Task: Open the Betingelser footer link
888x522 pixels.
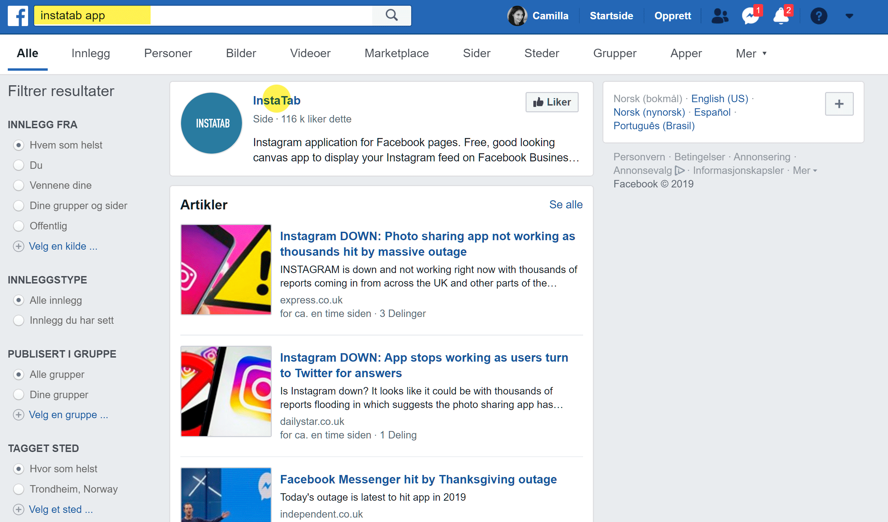Action: 699,157
